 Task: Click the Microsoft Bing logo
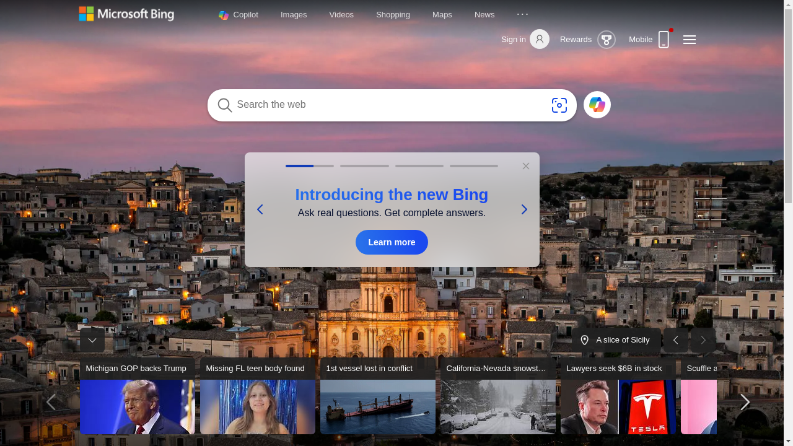[x=126, y=14]
